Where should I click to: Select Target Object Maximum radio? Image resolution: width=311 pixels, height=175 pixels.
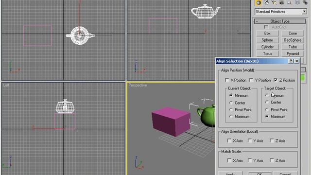click(x=267, y=117)
